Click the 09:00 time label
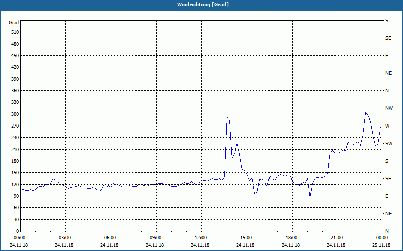Screen dimensions: 403x251 pyautogui.click(x=156, y=238)
